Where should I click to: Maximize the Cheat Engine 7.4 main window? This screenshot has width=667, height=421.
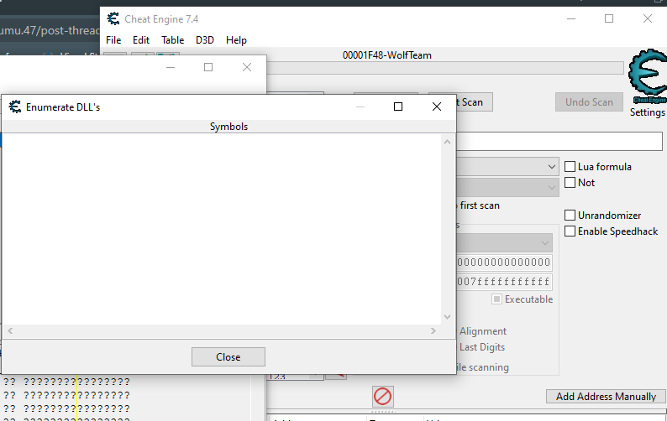click(x=609, y=18)
